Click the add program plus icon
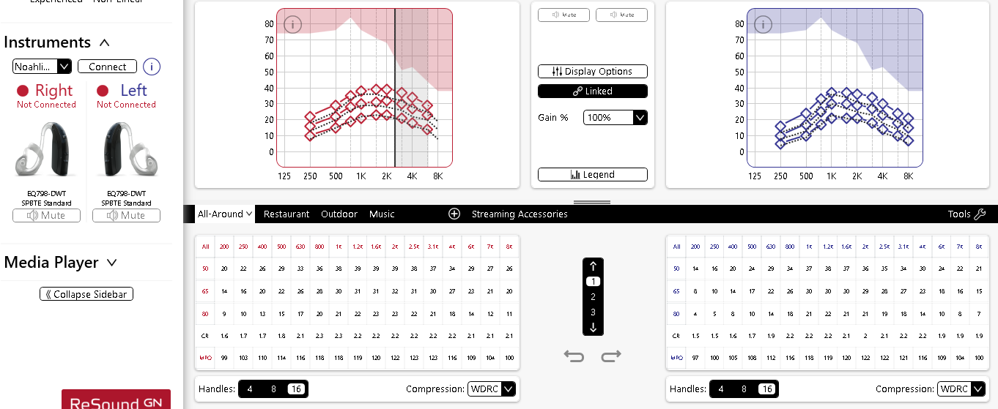The height and width of the screenshot is (409, 998). click(454, 214)
